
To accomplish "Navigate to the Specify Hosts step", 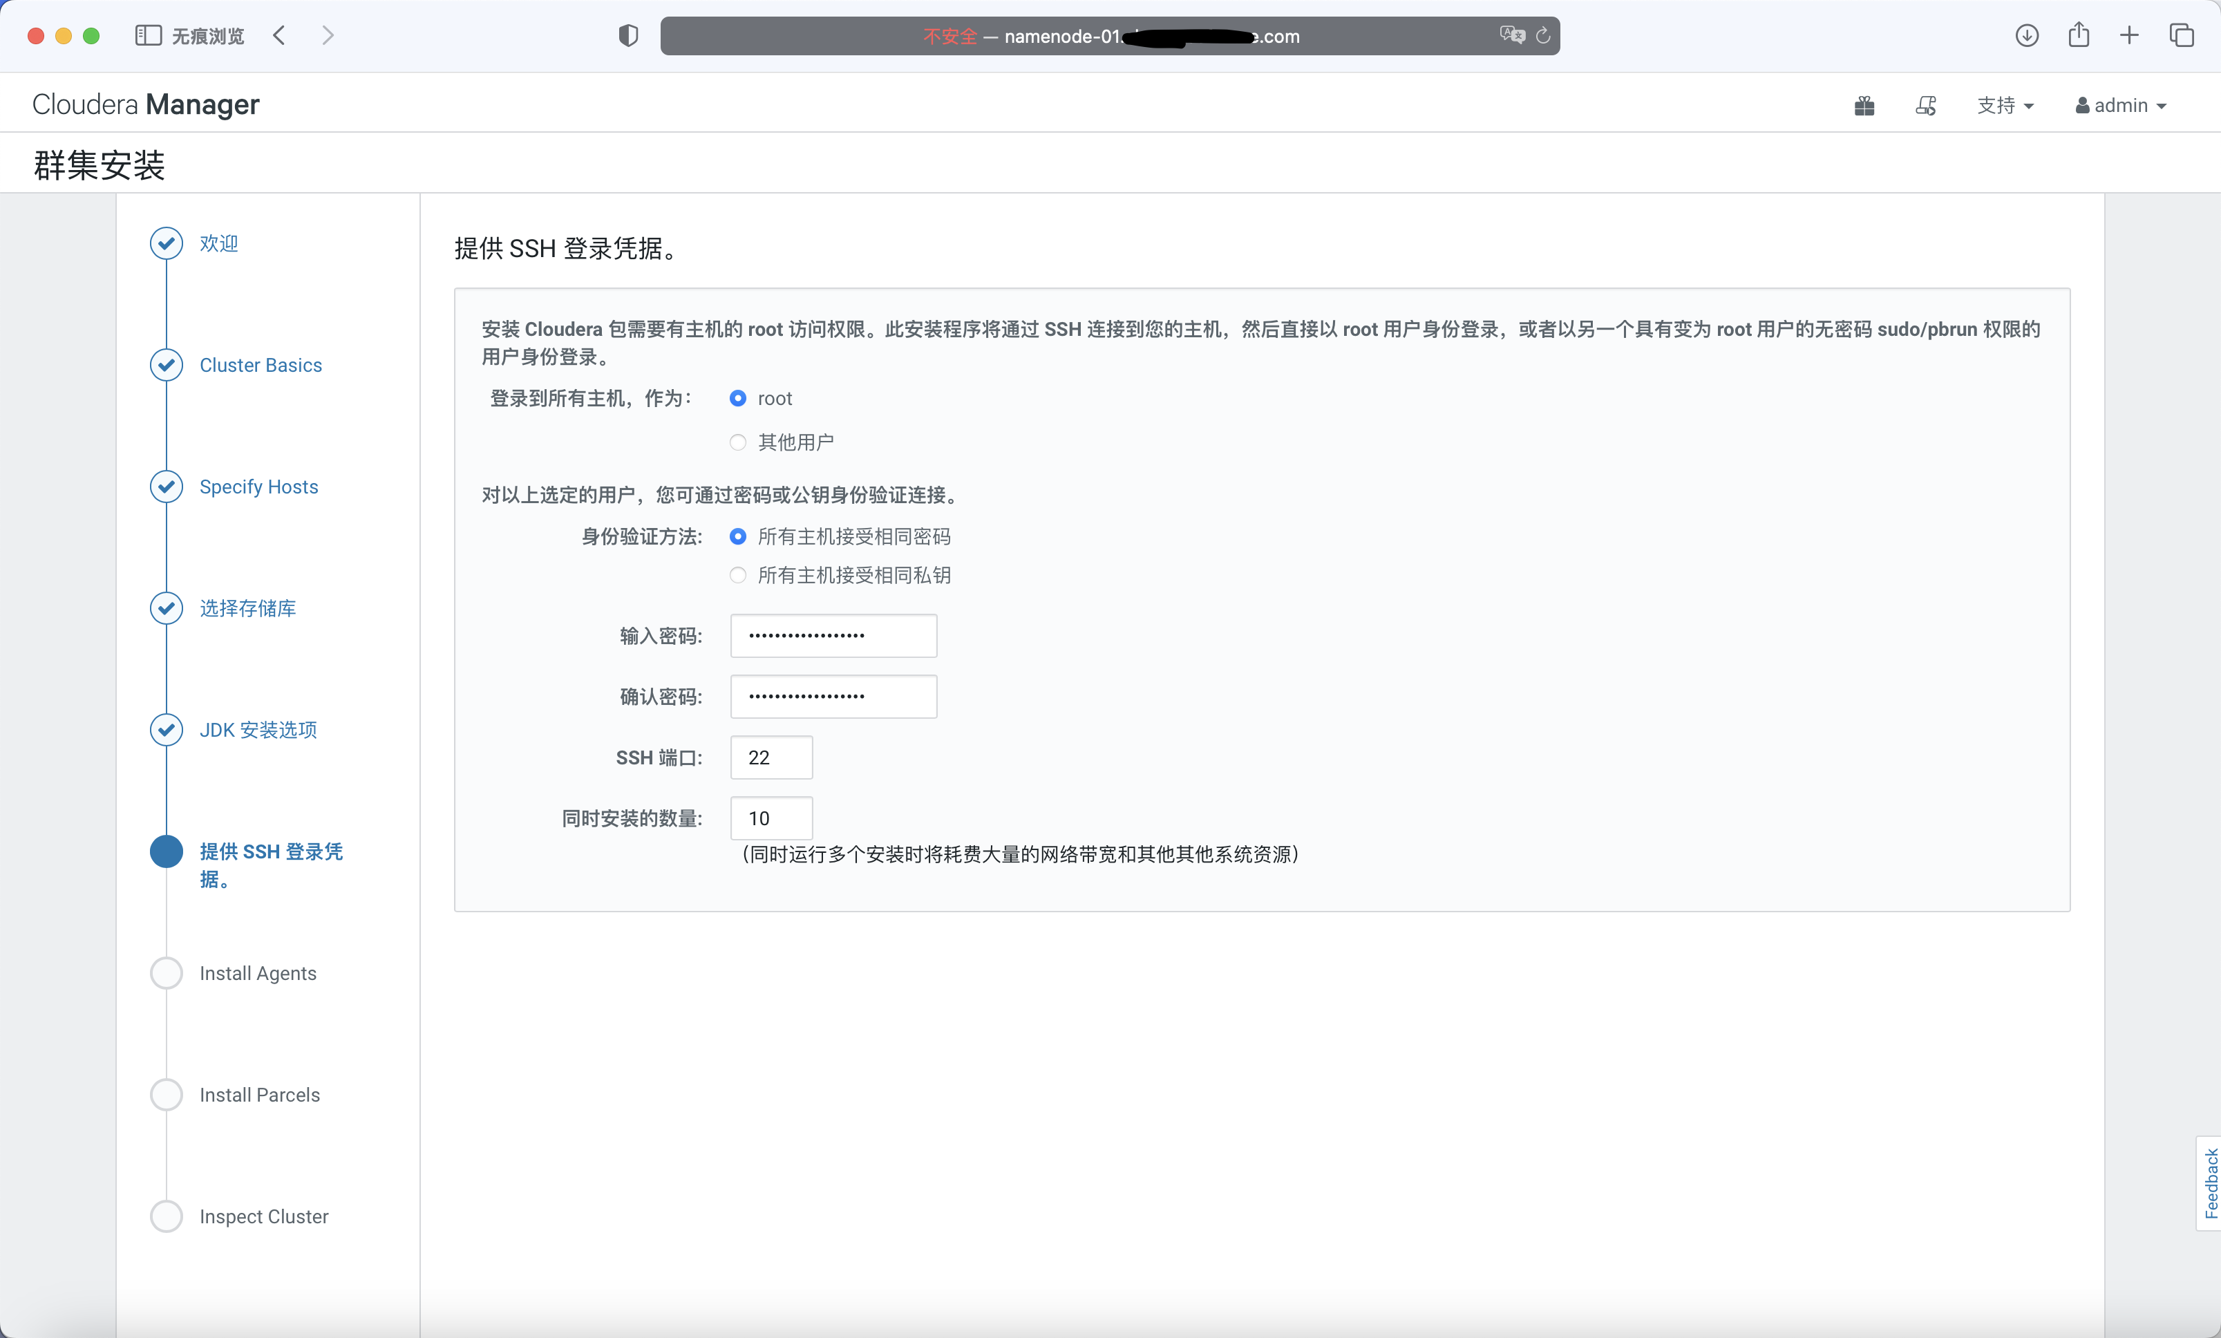I will [x=258, y=486].
